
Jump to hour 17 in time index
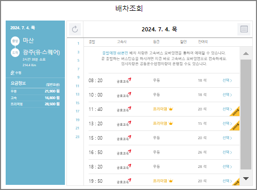(78, 111)
